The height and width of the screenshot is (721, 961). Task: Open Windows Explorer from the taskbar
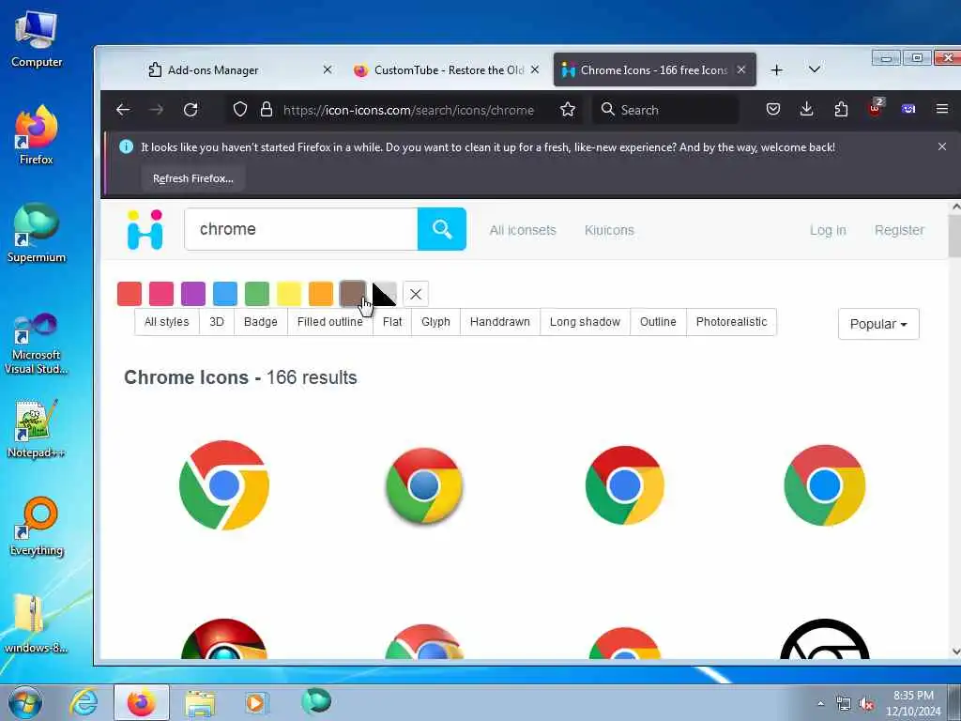200,702
